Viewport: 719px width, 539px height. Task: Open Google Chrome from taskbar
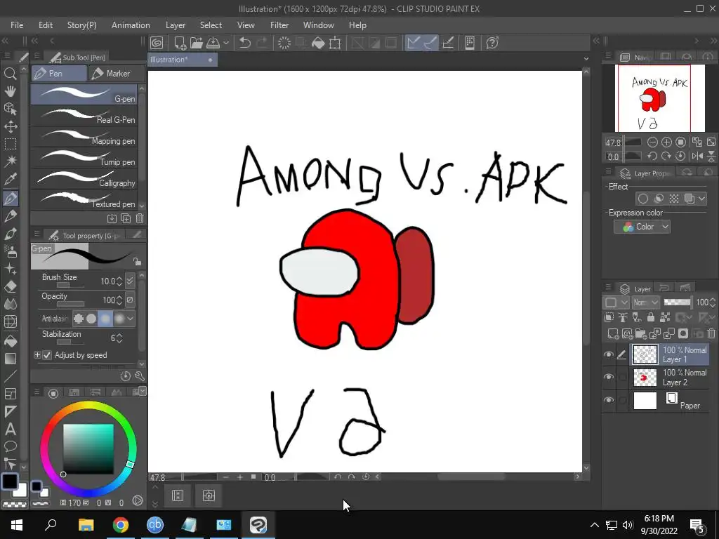pos(121,525)
